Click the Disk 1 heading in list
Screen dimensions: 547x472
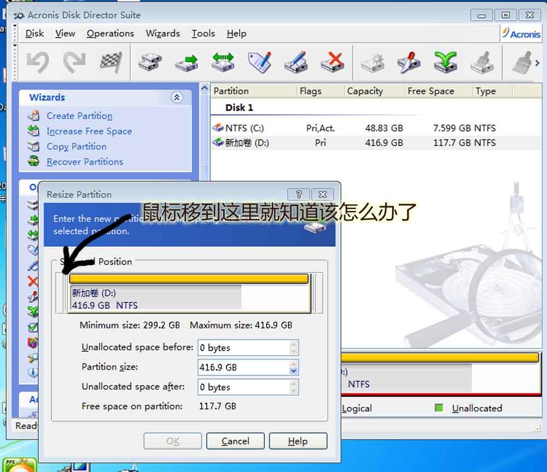pyautogui.click(x=239, y=107)
